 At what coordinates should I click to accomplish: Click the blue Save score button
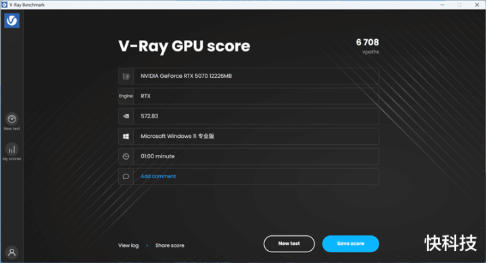[351, 244]
